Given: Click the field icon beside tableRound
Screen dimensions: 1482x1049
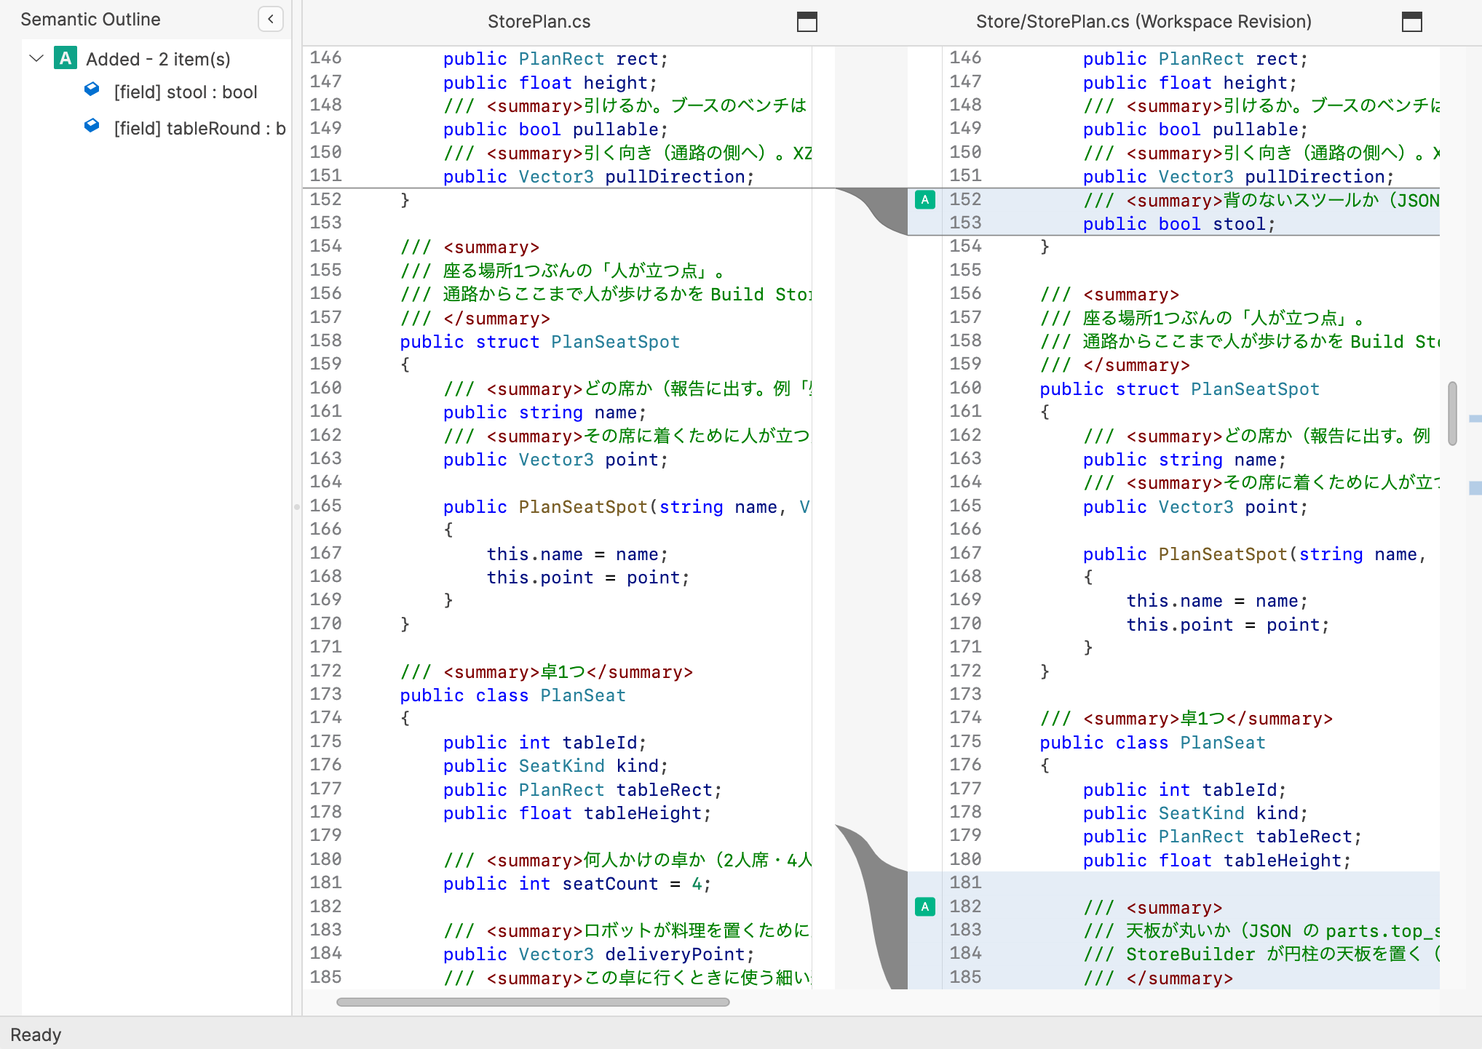Looking at the screenshot, I should (92, 126).
